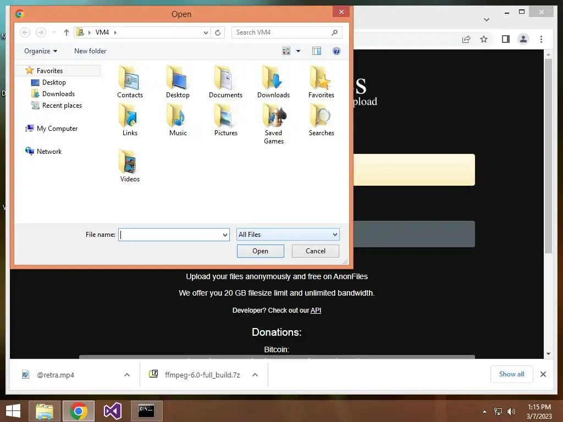Go up one folder level

coord(66,32)
